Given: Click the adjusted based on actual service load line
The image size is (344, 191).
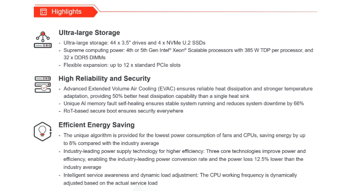Looking at the screenshot, I should pyautogui.click(x=111, y=183).
